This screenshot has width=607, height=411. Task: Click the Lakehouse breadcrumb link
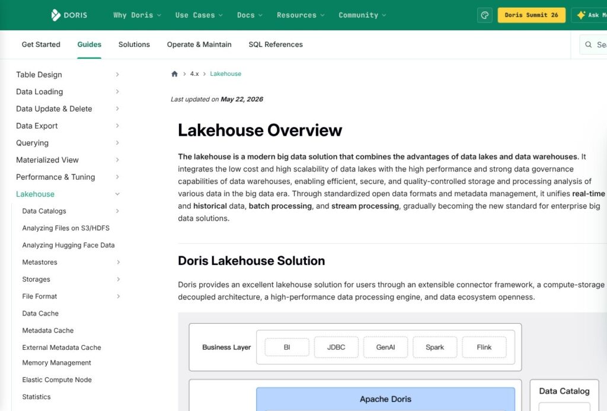[226, 74]
